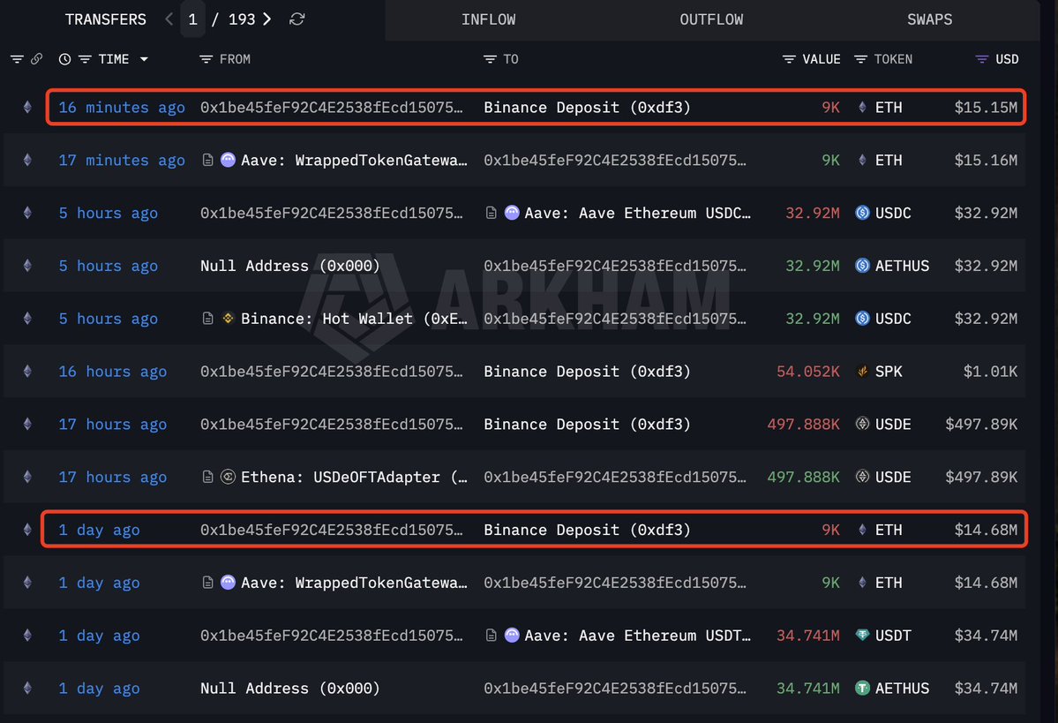Click the $1.01K USD amount
The height and width of the screenshot is (723, 1058).
(991, 372)
